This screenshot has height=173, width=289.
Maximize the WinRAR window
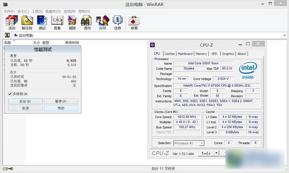(270, 3)
